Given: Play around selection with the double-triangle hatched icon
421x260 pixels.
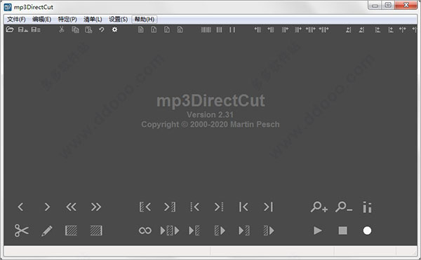Looking at the screenshot, I should pyautogui.click(x=170, y=231).
